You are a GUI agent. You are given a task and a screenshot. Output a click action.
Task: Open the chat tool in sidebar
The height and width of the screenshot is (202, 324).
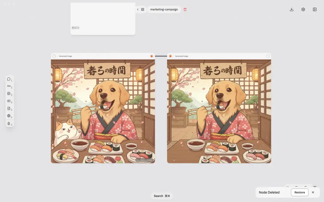(x=9, y=79)
